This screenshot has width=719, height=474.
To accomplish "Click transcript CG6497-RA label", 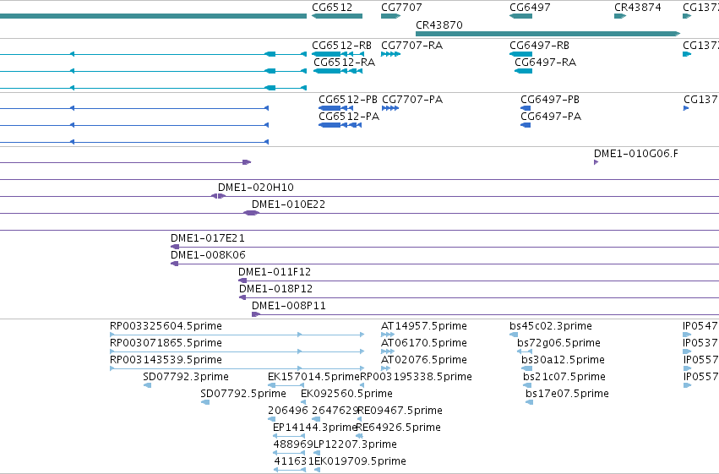I will tap(545, 63).
